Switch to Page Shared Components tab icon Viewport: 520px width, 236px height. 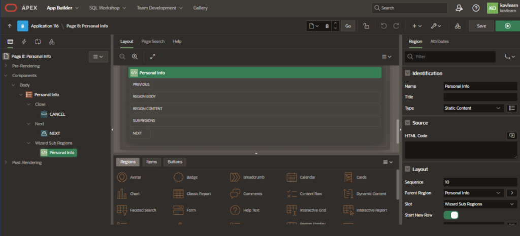tap(51, 42)
